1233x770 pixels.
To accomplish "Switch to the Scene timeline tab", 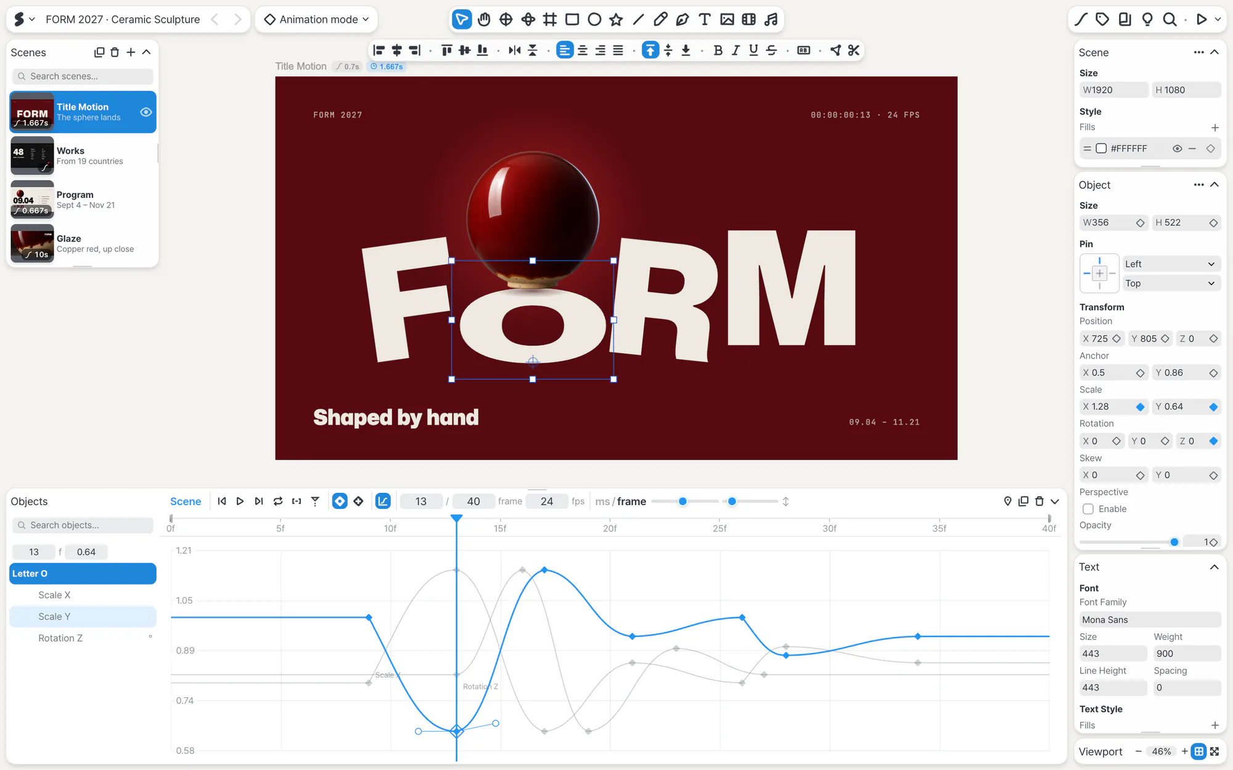I will 186,501.
